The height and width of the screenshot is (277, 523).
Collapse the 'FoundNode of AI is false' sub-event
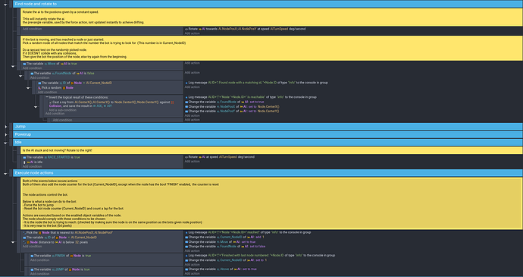[20, 76]
